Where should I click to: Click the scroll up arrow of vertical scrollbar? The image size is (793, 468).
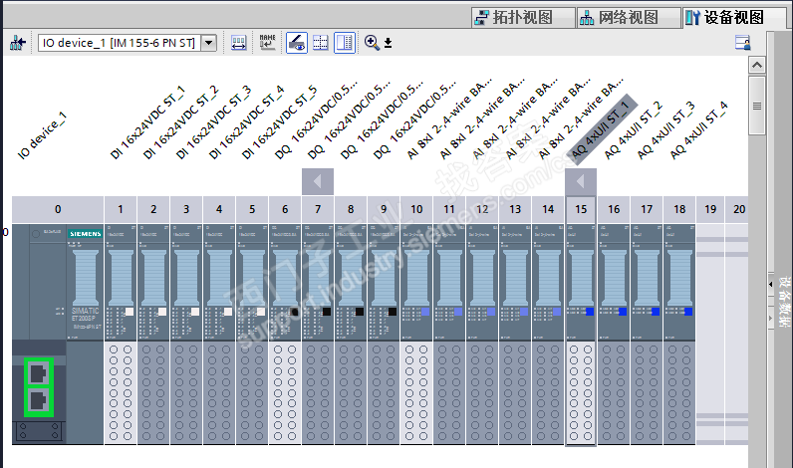[756, 65]
